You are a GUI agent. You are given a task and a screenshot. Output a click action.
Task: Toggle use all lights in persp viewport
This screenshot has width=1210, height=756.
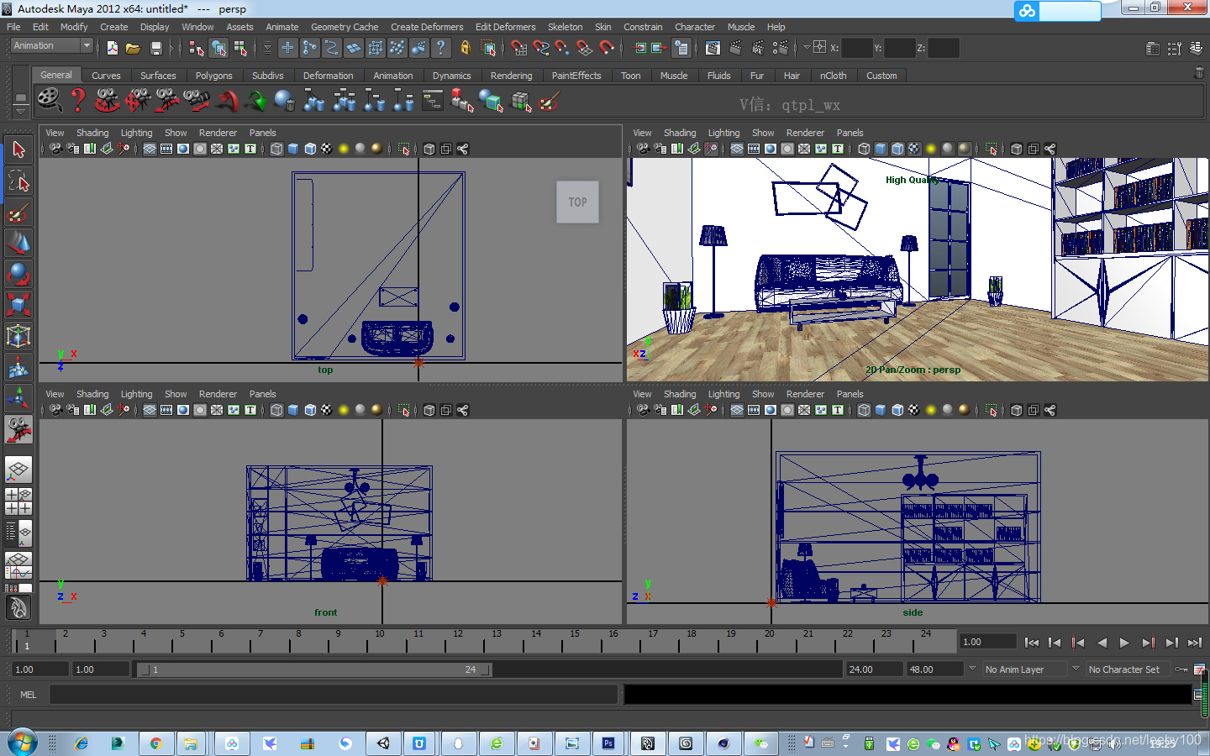click(x=931, y=149)
